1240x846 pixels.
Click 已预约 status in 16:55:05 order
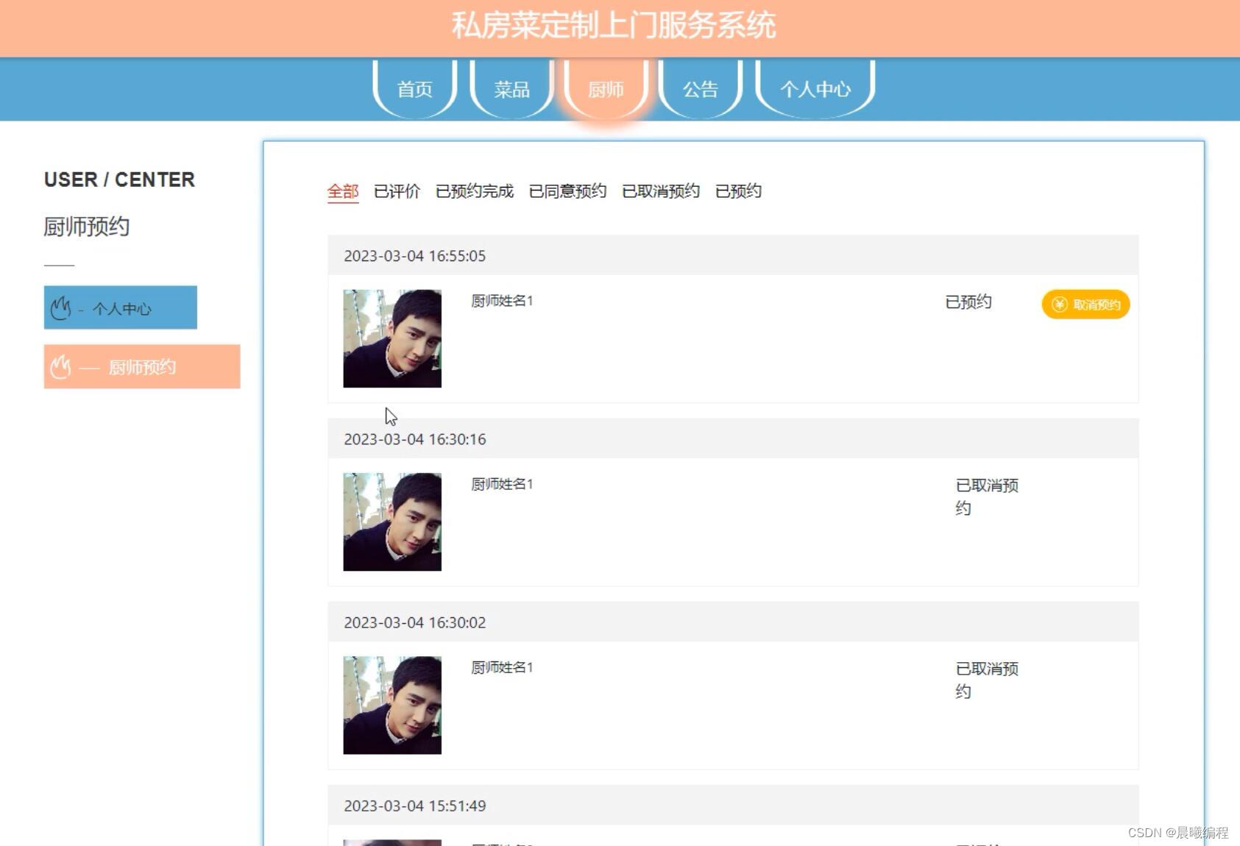click(x=968, y=302)
